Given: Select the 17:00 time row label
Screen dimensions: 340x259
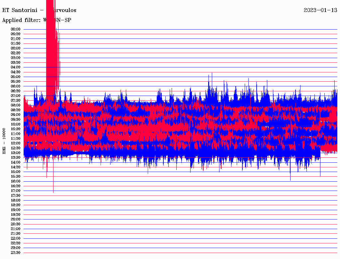Looking at the screenshot, I should 16,191.
